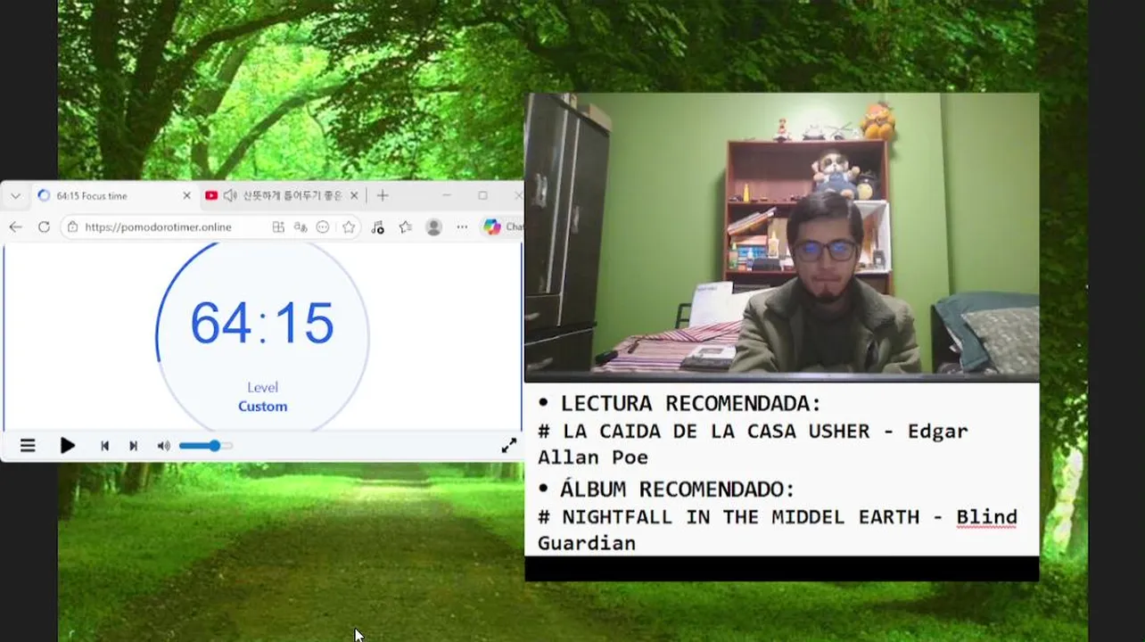Switch to the 64:15 Focus time tab
Screen dimensions: 1145x642
tap(111, 196)
